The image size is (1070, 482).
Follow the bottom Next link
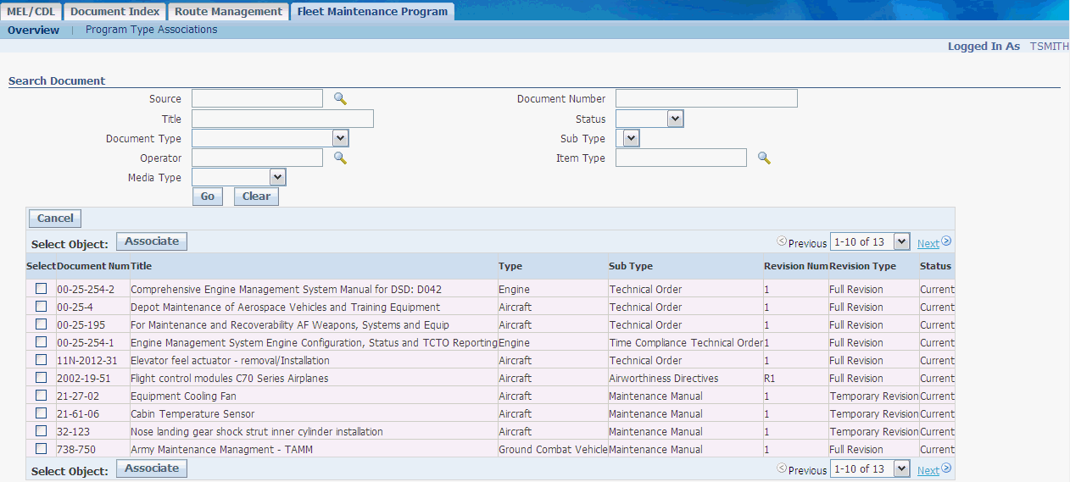[x=928, y=470]
